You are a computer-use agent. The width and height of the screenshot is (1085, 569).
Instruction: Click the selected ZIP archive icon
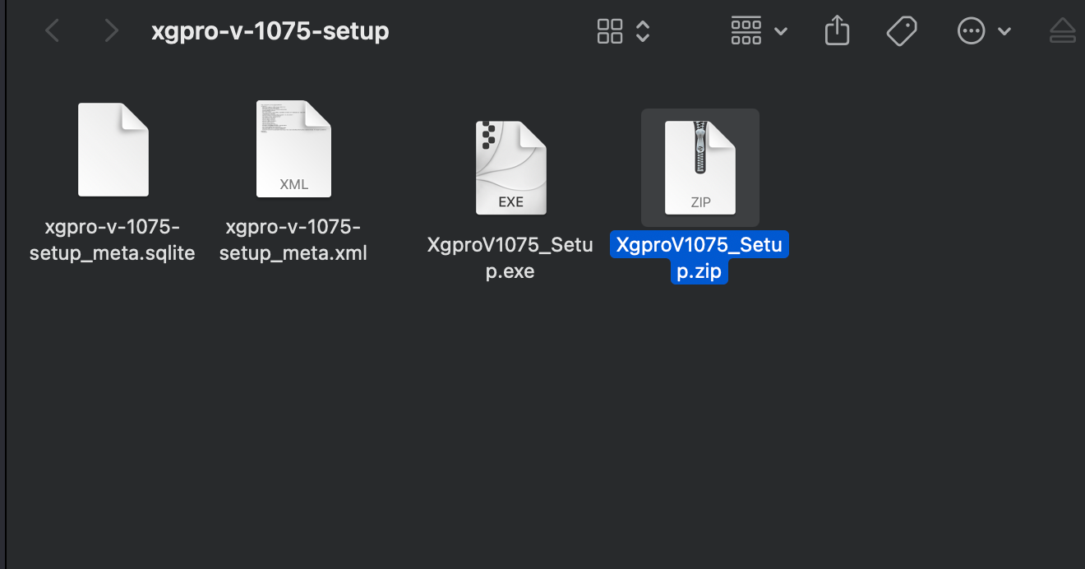(700, 167)
